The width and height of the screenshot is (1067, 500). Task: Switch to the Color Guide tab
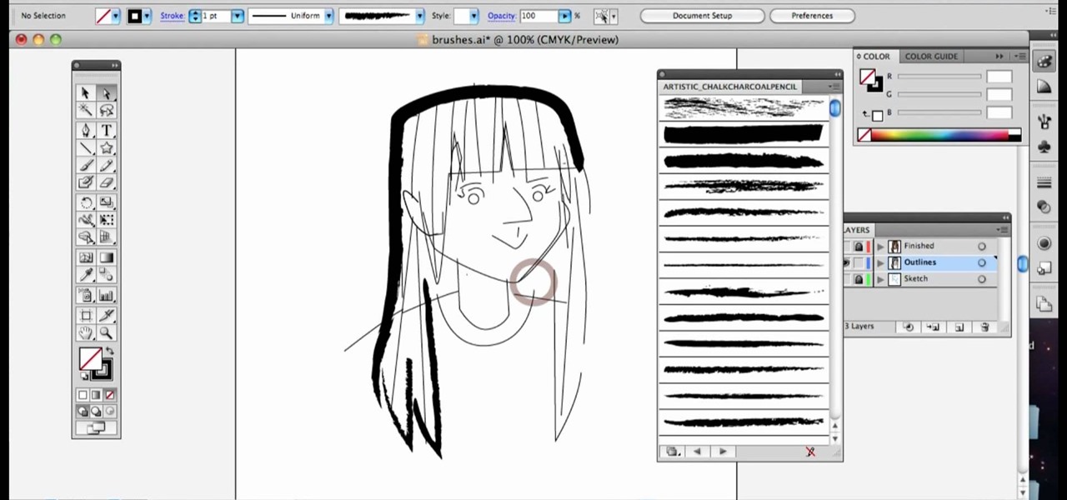[x=931, y=56]
